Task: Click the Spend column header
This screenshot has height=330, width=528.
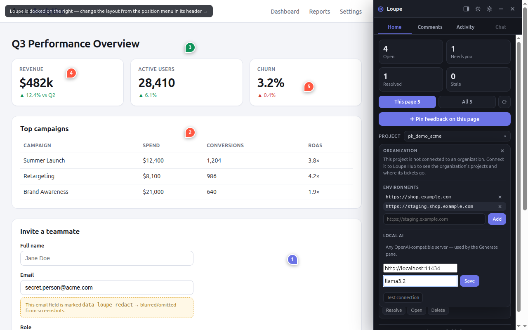Action: (x=151, y=146)
